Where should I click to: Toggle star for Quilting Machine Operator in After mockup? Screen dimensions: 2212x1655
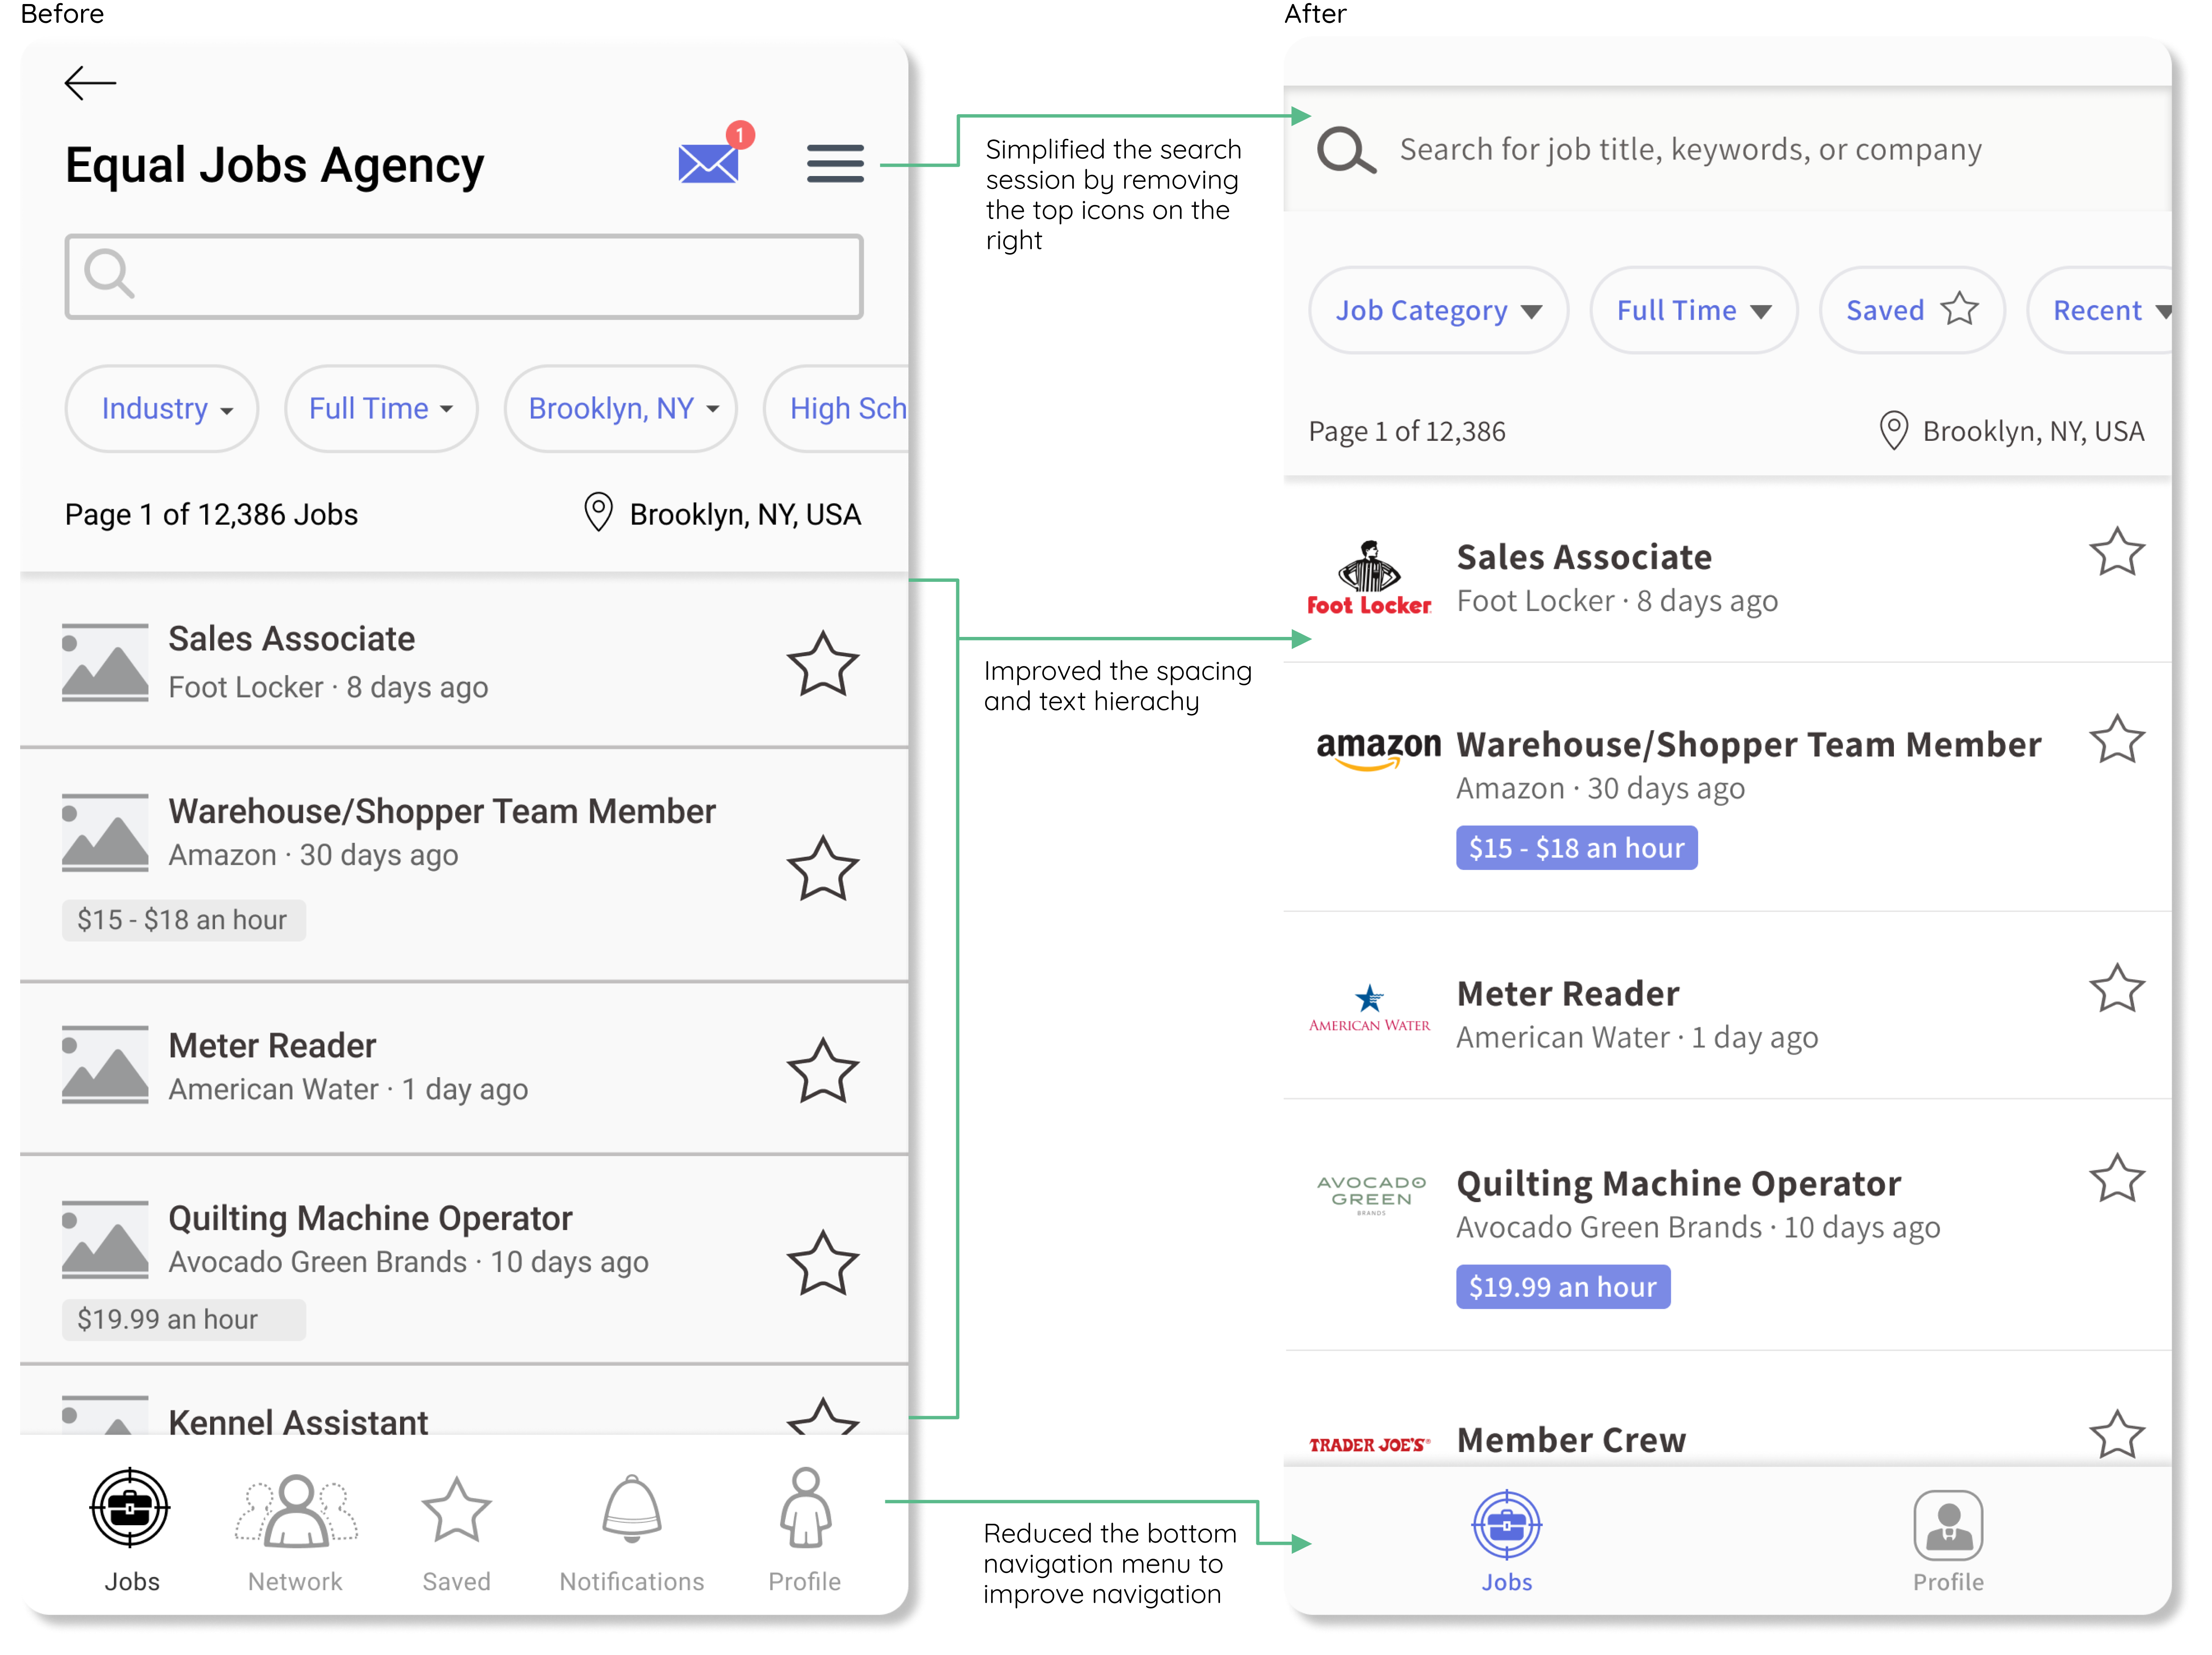(2117, 1178)
